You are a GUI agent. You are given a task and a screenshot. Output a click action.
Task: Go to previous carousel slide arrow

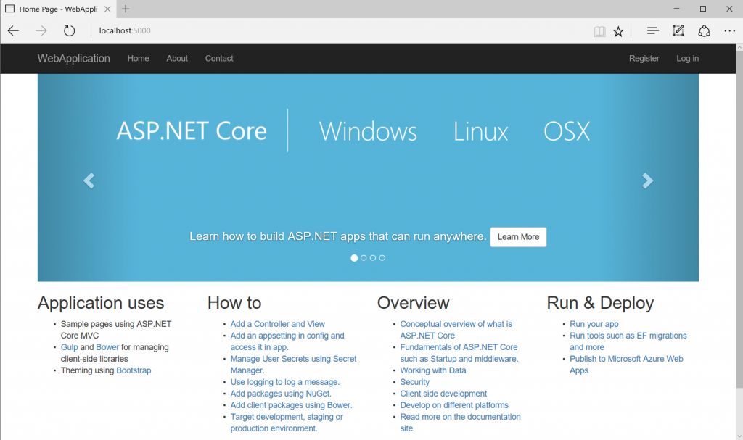89,180
